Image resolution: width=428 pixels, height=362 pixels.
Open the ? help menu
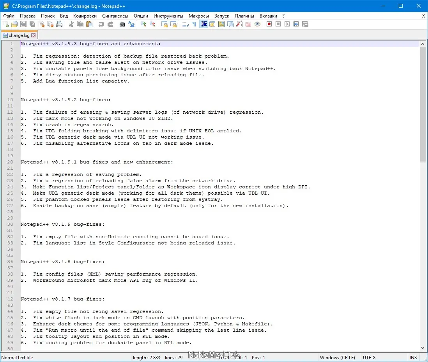click(284, 16)
